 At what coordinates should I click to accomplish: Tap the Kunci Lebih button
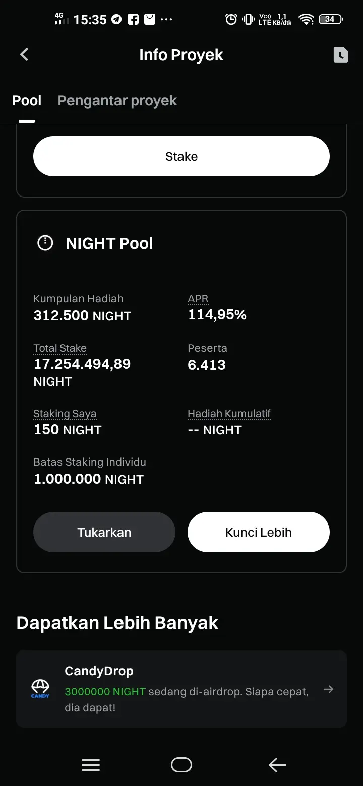click(x=259, y=532)
